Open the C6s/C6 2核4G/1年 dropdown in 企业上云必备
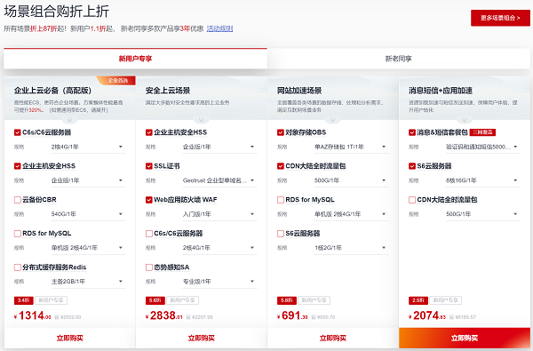Image resolution: width=533 pixels, height=351 pixels. tap(88, 147)
